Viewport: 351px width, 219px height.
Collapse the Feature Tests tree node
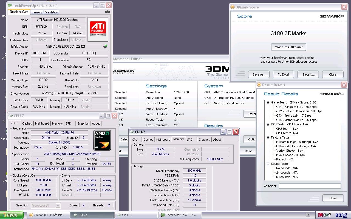pyautogui.click(x=268, y=137)
